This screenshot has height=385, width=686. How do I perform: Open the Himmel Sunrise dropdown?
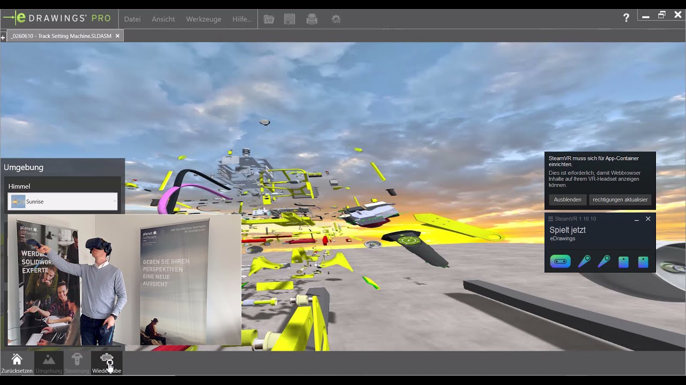click(63, 202)
